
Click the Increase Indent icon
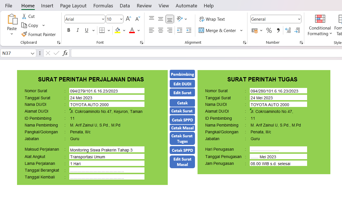[189, 30]
